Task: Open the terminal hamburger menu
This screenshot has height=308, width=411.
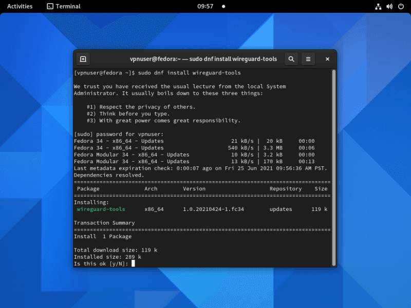Action: pos(308,59)
